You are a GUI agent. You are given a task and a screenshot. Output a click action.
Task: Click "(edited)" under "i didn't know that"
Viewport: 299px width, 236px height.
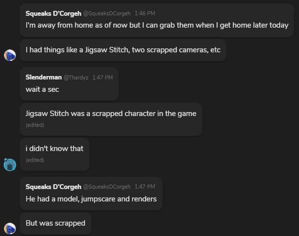[35, 160]
